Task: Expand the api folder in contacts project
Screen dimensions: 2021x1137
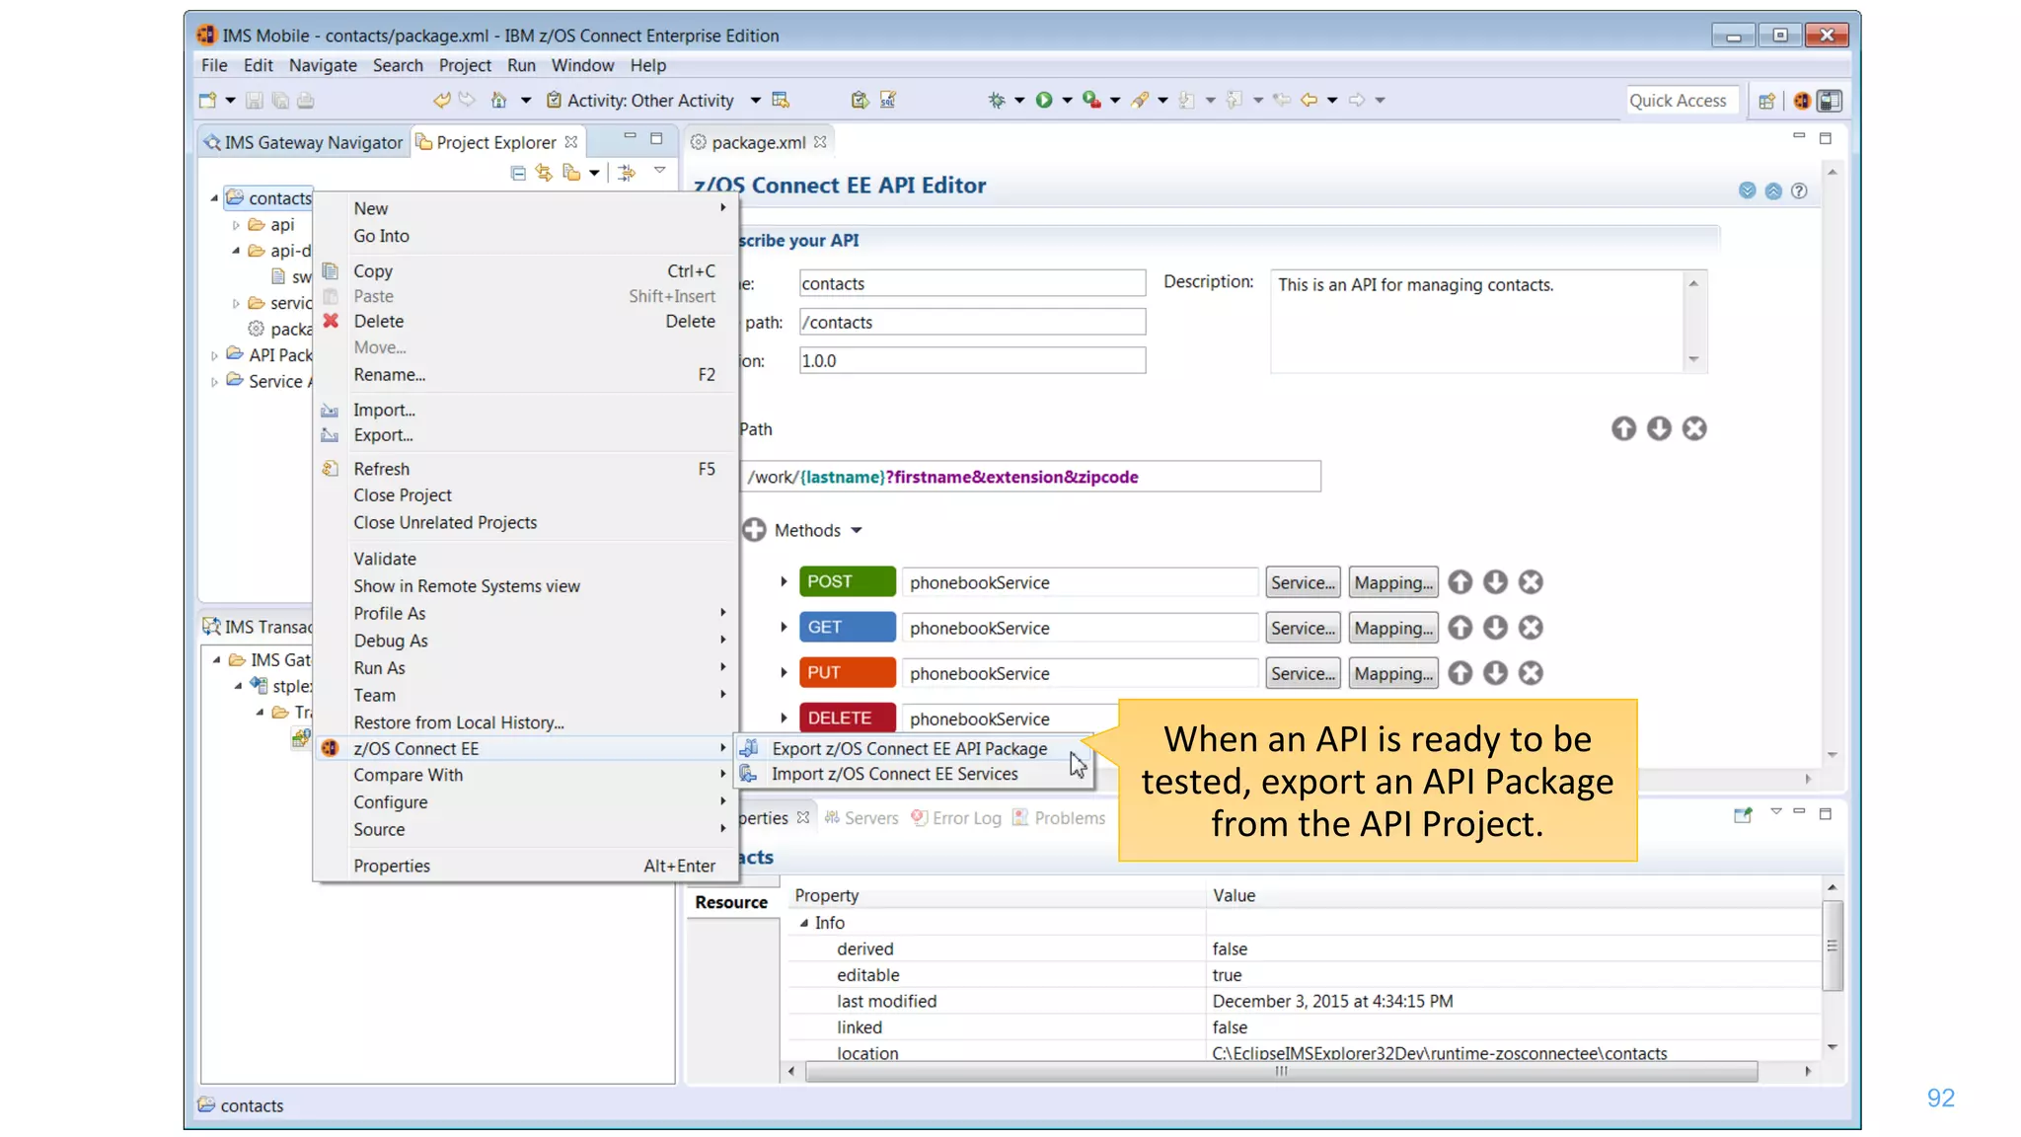Action: click(x=236, y=225)
